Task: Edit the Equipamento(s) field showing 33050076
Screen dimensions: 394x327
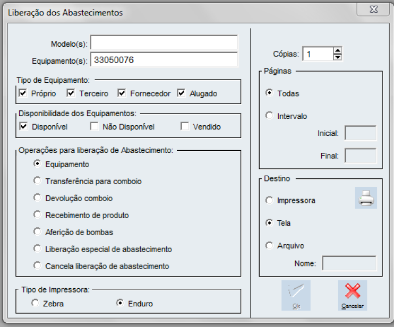Action: click(x=164, y=59)
